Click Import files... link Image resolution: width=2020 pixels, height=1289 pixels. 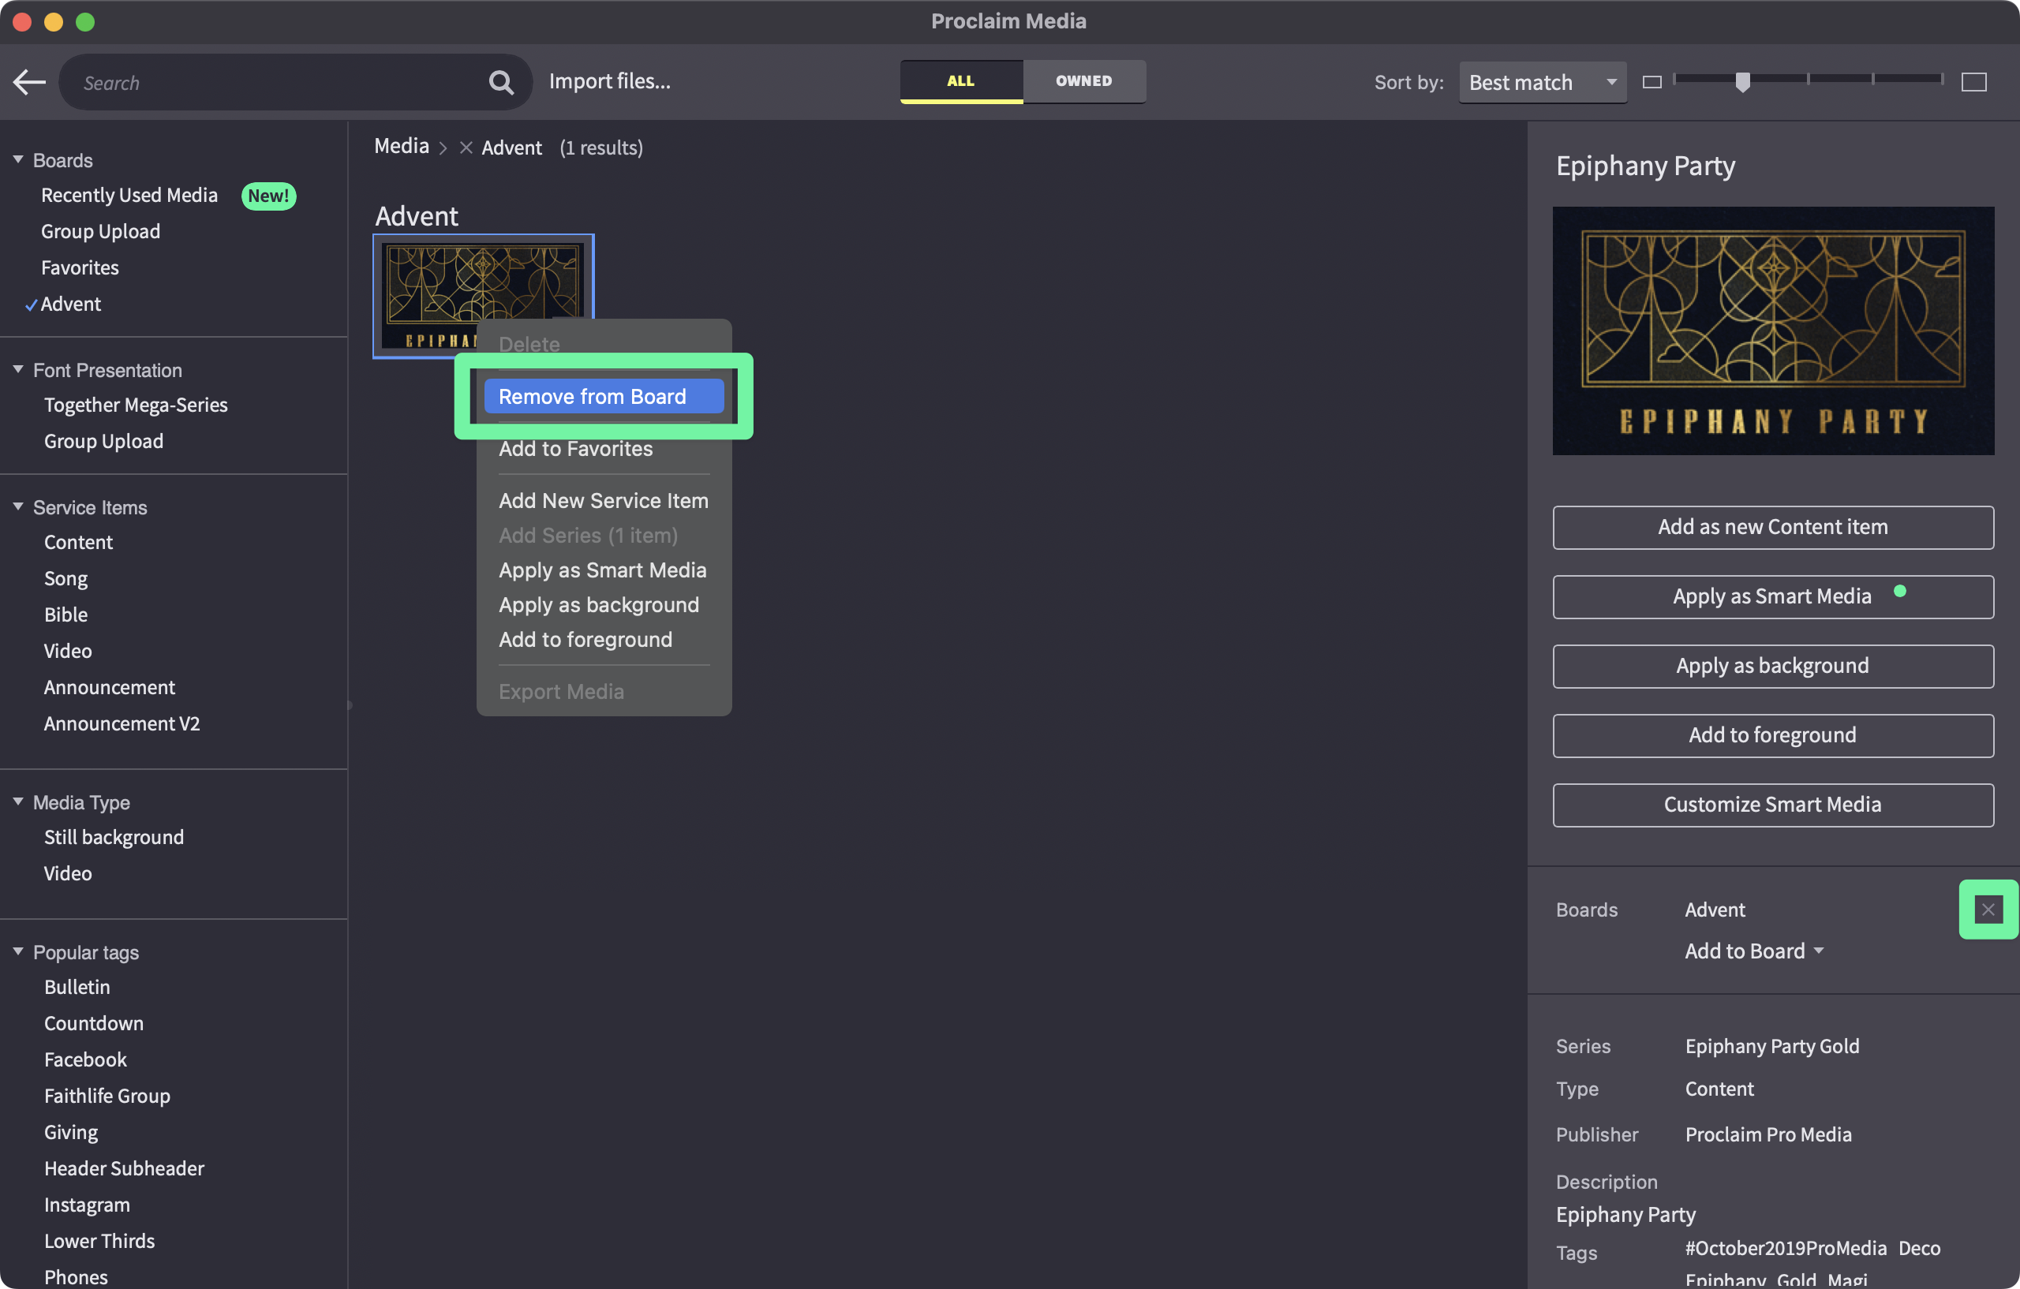click(x=610, y=81)
